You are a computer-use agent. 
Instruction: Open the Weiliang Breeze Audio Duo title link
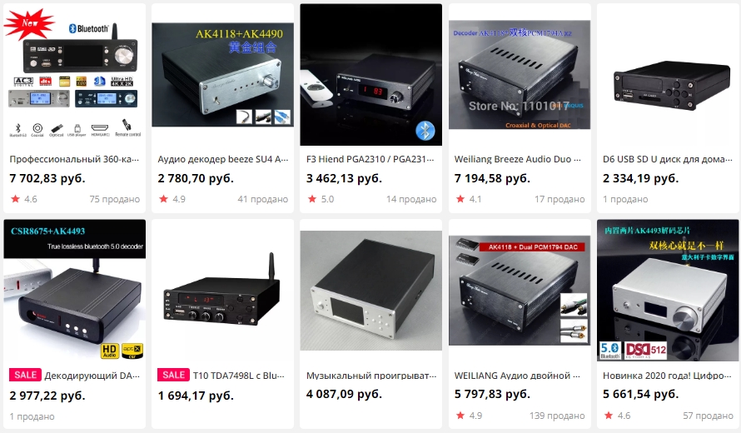point(518,159)
